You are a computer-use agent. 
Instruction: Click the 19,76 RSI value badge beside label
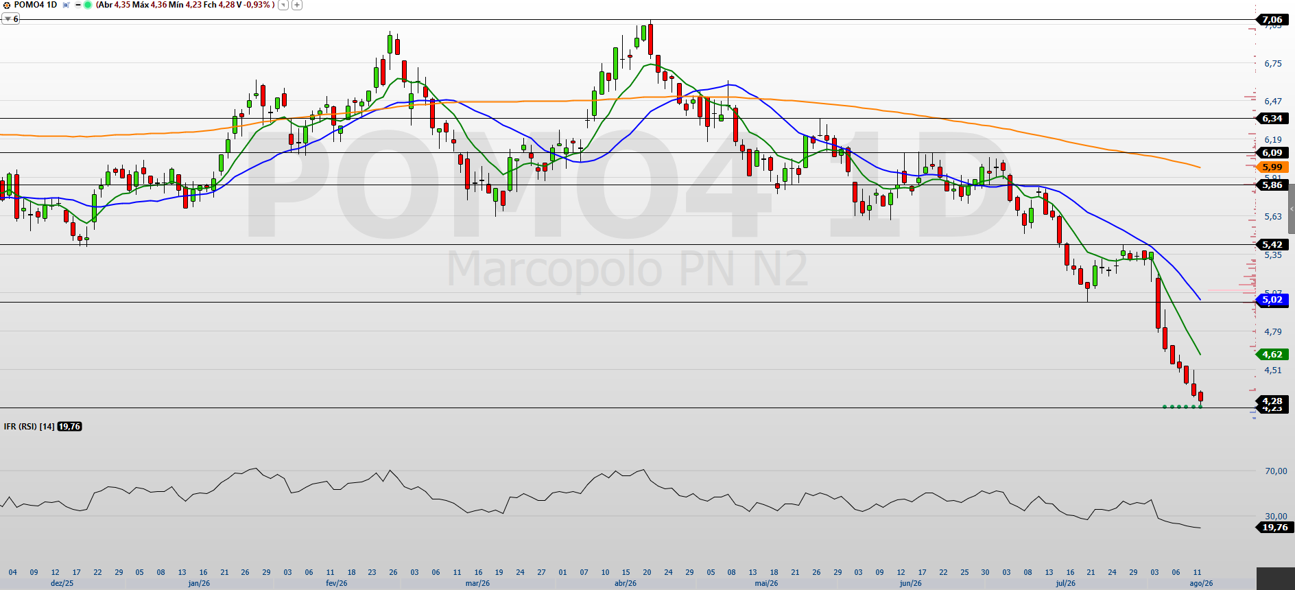(x=69, y=427)
